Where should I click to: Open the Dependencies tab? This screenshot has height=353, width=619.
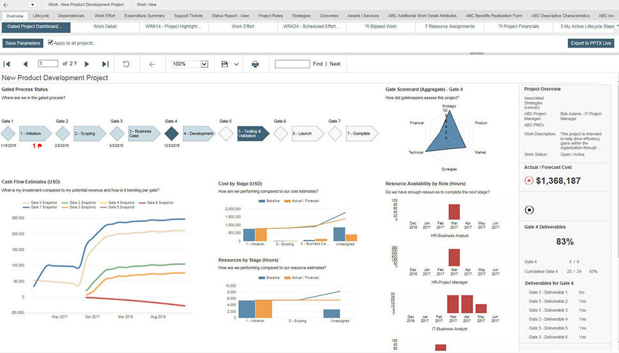click(71, 16)
